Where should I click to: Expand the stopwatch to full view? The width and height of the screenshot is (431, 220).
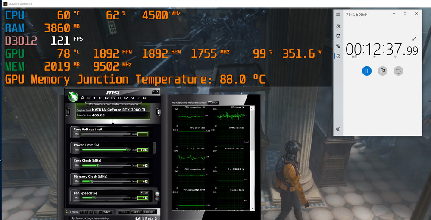tap(414, 39)
